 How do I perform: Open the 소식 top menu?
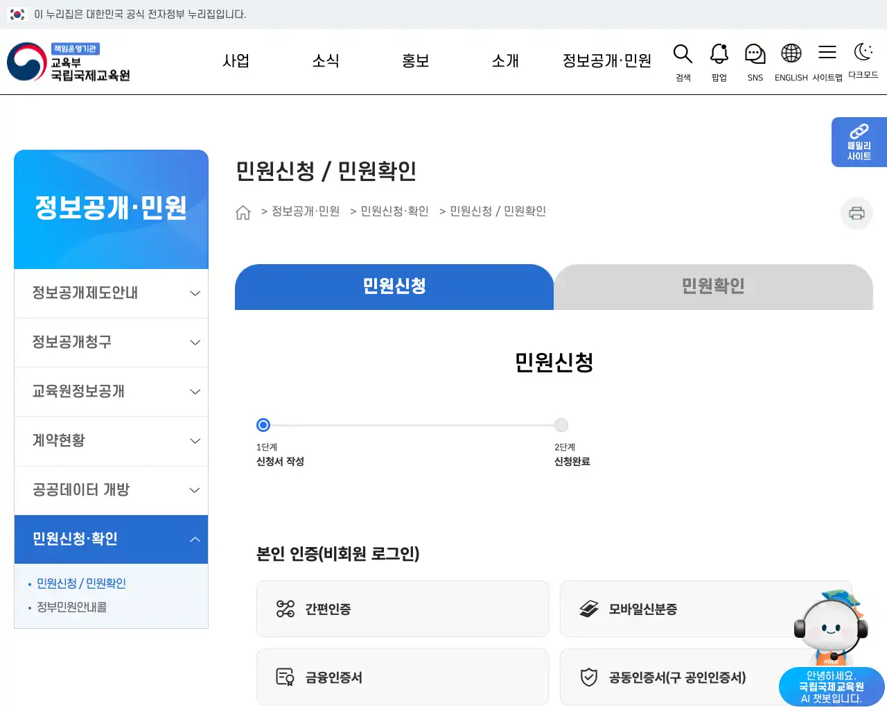(x=326, y=61)
